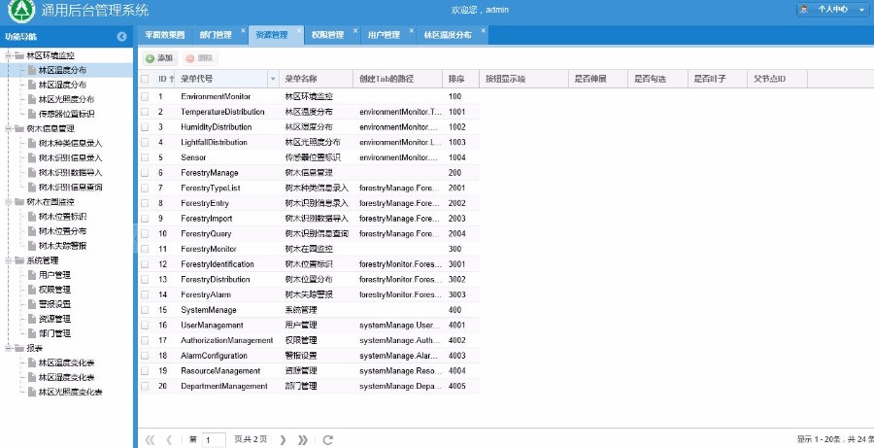Click the green tree logo icon
The width and height of the screenshot is (874, 448).
pyautogui.click(x=21, y=11)
